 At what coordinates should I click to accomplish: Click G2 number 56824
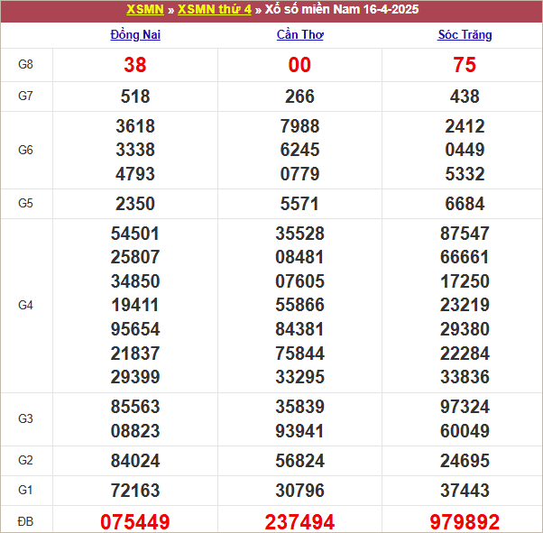(x=299, y=461)
